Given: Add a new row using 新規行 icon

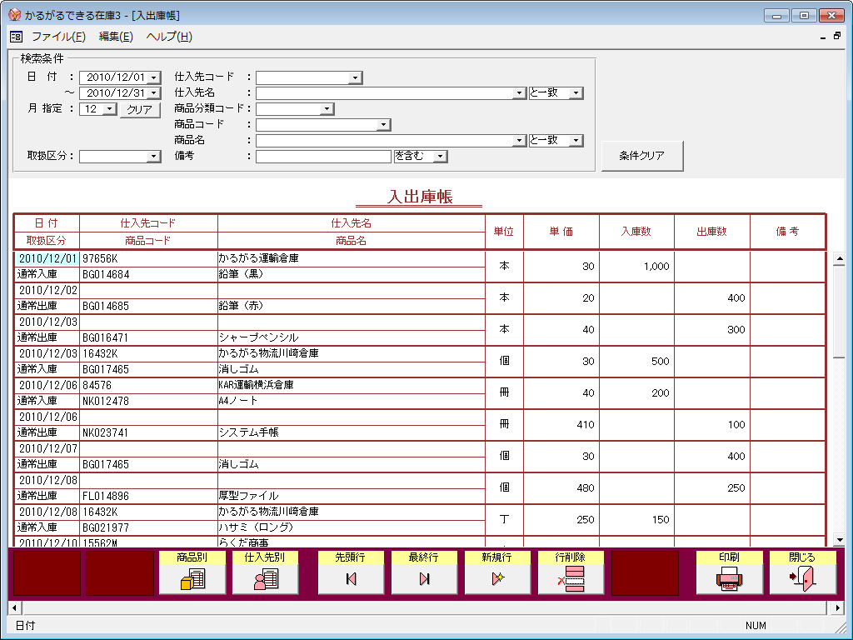Looking at the screenshot, I should click(x=497, y=572).
